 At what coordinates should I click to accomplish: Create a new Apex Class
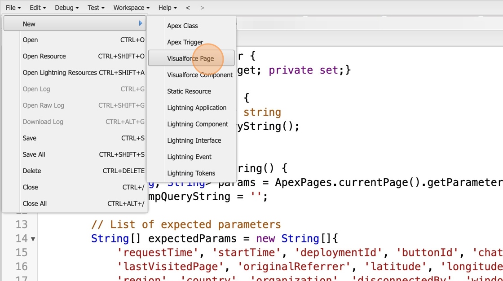pyautogui.click(x=191, y=26)
